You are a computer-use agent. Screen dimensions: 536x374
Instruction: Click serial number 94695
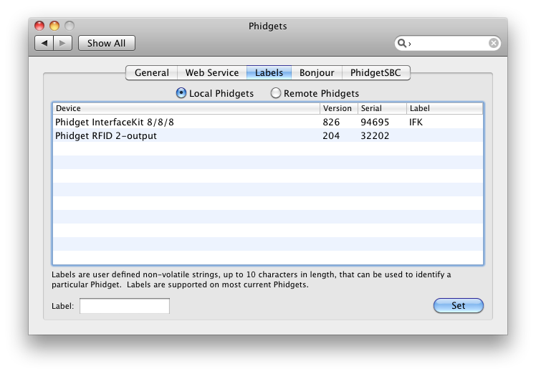click(375, 122)
